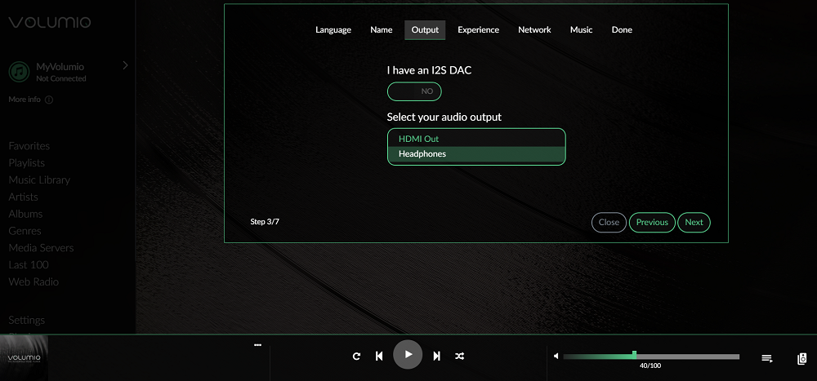Image resolution: width=817 pixels, height=381 pixels.
Task: Mute volume using speaker icon
Action: click(x=556, y=356)
